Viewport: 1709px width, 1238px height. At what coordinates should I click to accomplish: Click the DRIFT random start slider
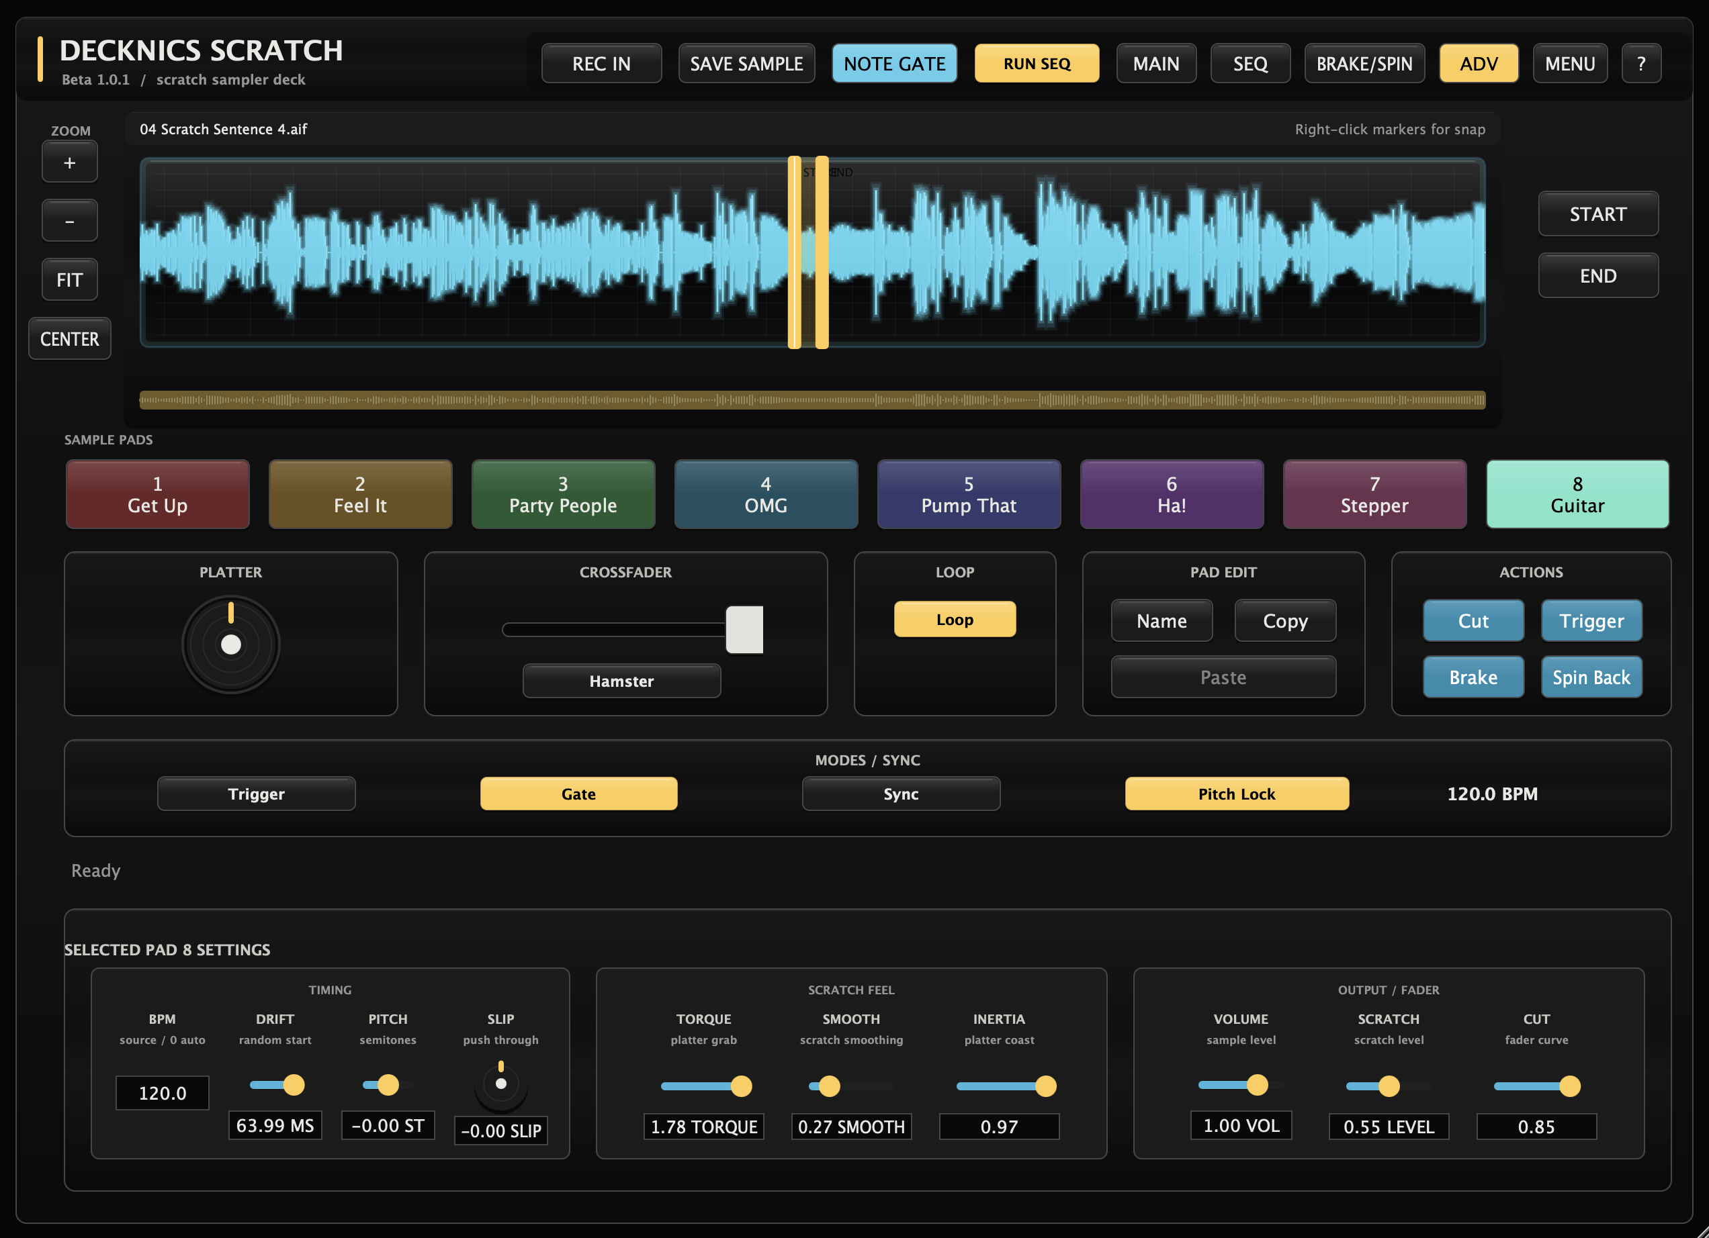(276, 1085)
